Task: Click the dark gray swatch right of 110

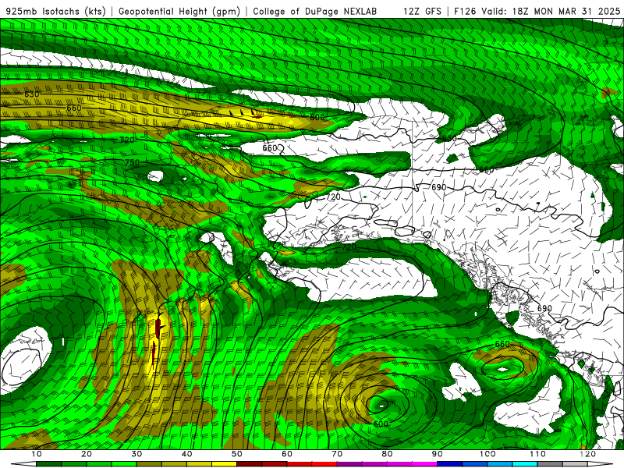Action: (550, 464)
